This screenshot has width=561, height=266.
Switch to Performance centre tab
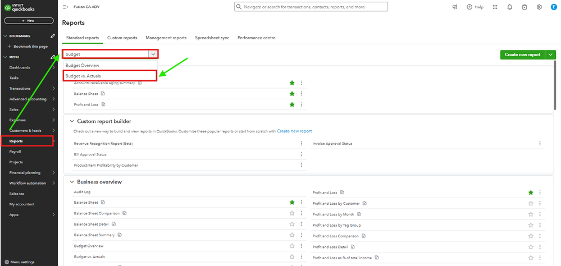tap(257, 38)
